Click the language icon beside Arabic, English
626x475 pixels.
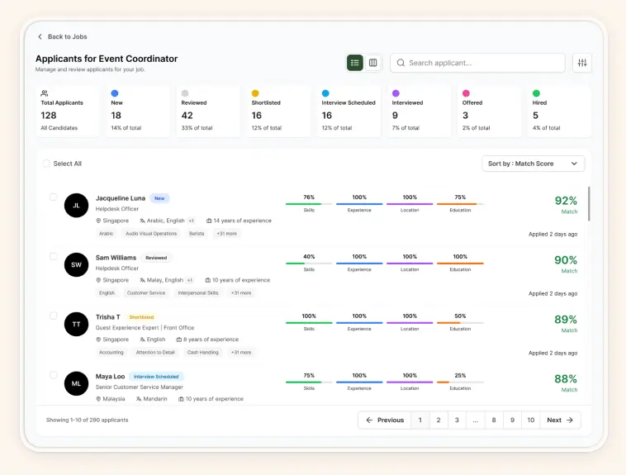pos(142,221)
